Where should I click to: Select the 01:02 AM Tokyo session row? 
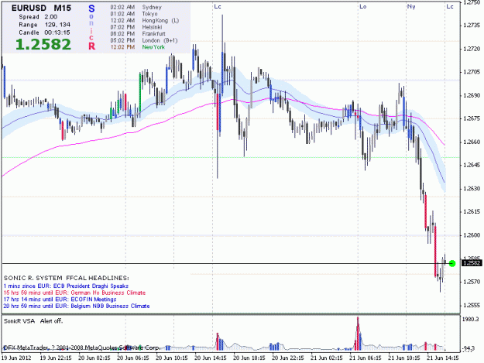[x=134, y=14]
